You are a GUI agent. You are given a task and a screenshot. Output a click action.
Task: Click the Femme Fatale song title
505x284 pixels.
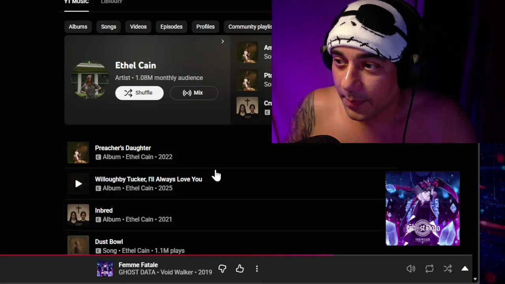(138, 265)
